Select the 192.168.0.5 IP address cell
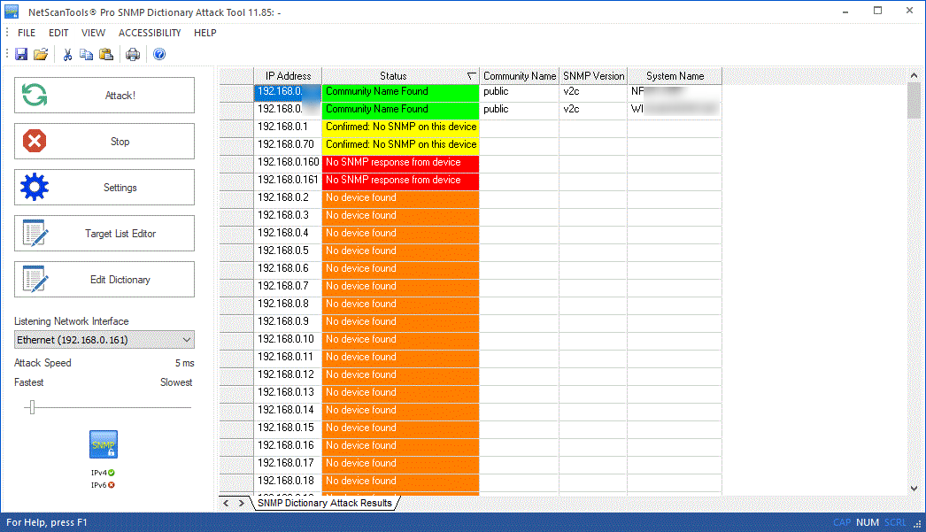 click(x=288, y=251)
